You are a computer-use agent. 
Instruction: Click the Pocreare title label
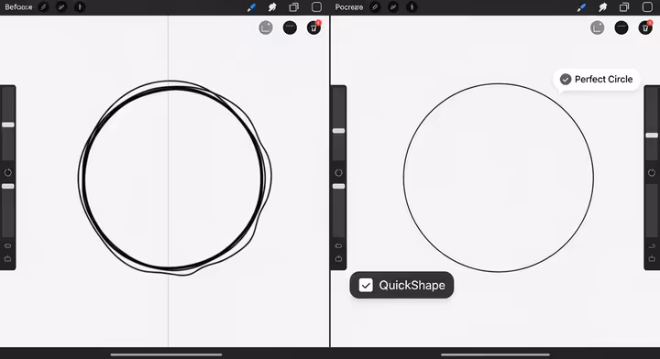[x=349, y=7]
